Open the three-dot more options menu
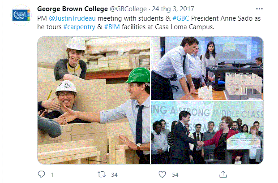The image size is (278, 183). 259,9
